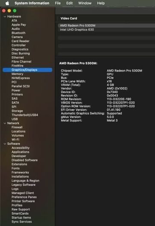The height and width of the screenshot is (226, 155).
Task: Select Preference Panes in the sidebar
Action: point(24,197)
